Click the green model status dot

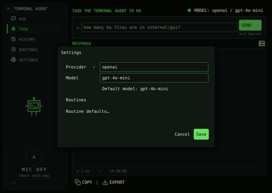(x=189, y=10)
